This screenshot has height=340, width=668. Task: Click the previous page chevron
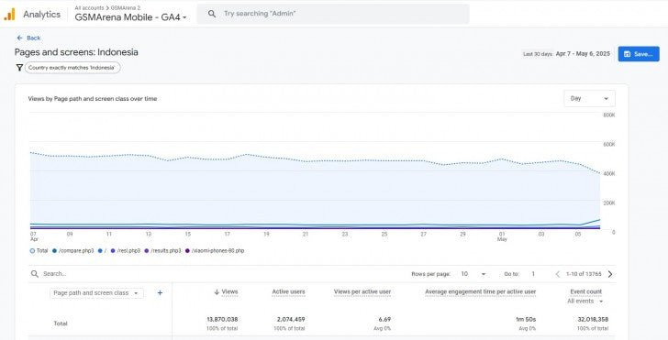pos(558,274)
